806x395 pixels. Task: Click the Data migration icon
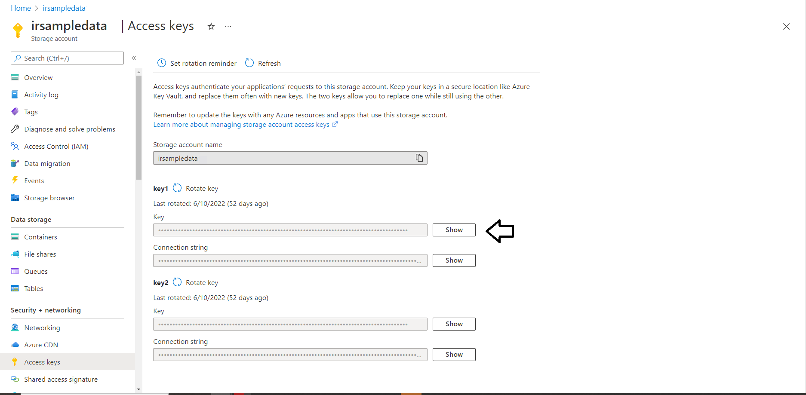[15, 163]
